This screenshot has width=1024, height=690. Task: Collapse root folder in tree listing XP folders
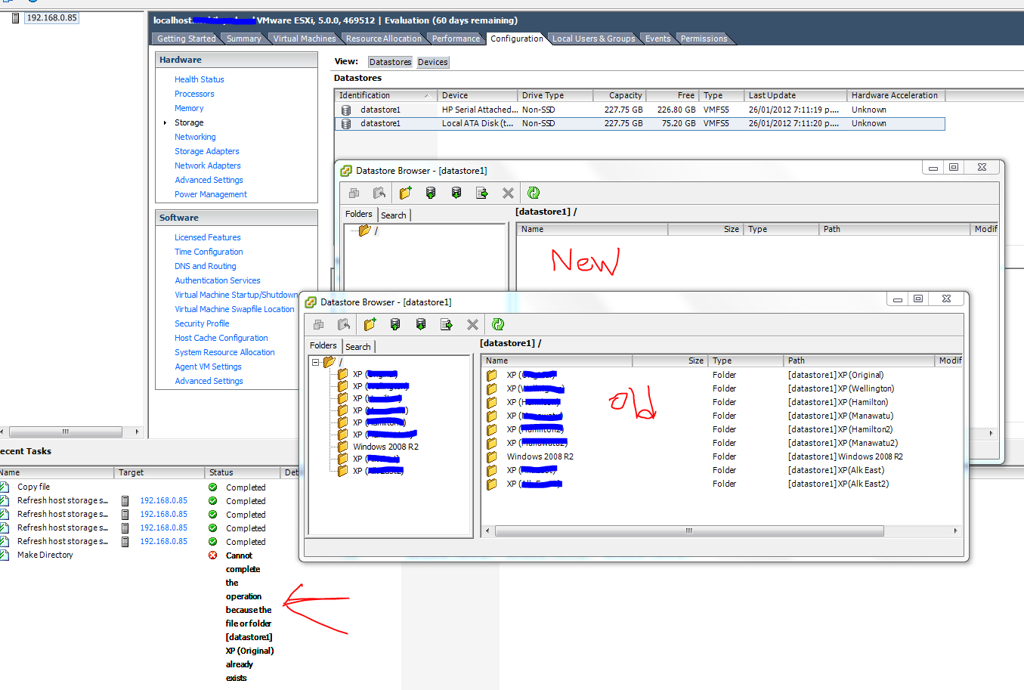coord(315,362)
